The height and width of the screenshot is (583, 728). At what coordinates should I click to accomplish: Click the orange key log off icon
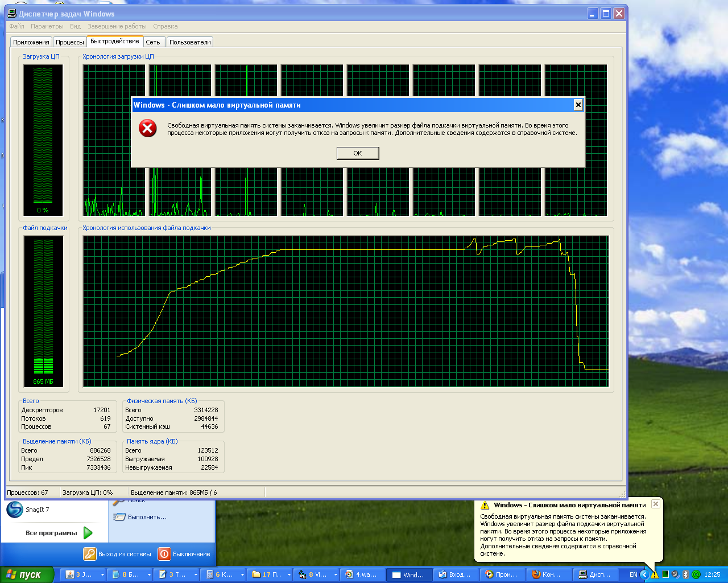coord(90,554)
